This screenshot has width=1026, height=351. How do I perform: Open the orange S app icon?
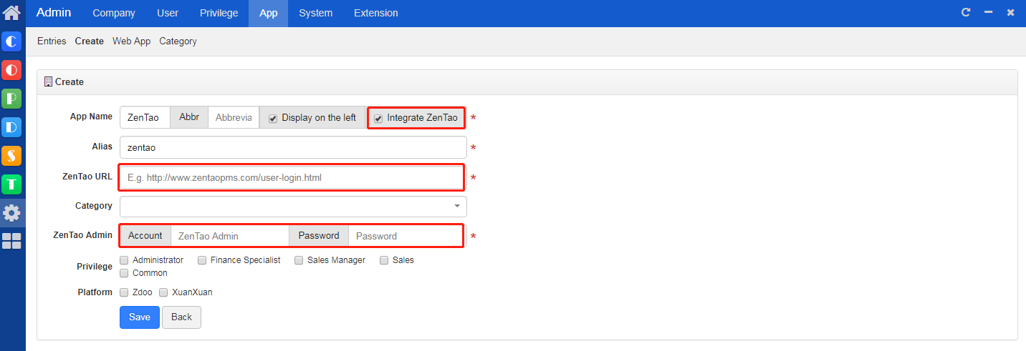[11, 155]
